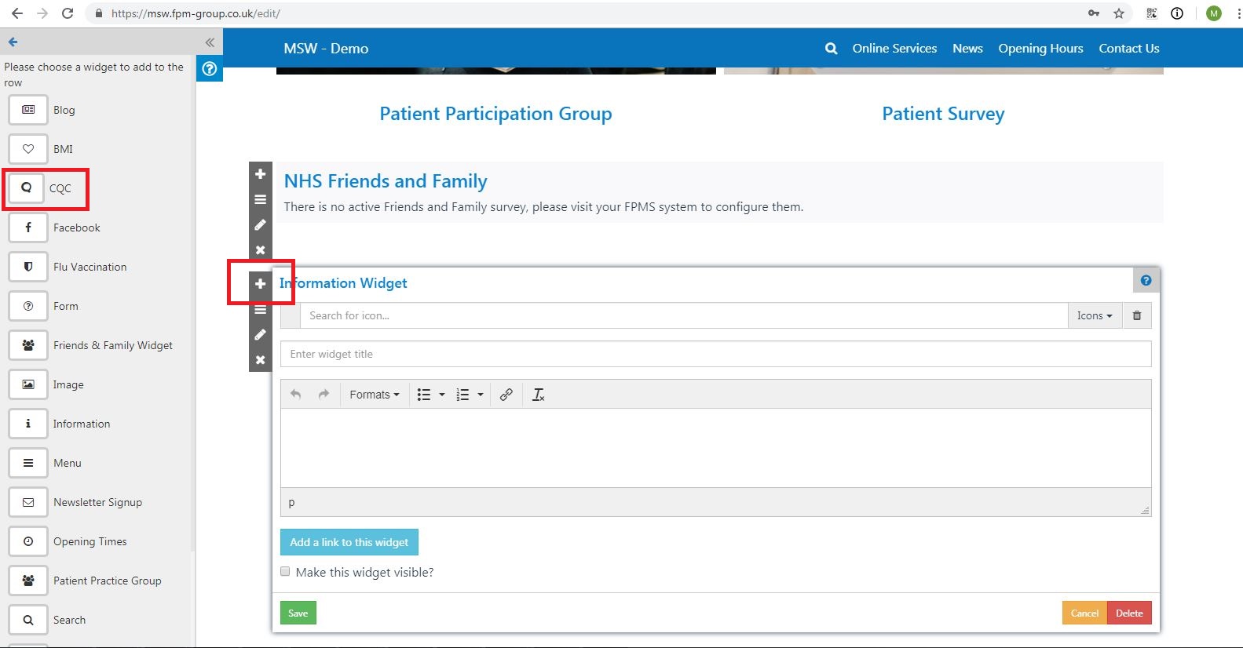Select the Facebook widget icon
1243x648 pixels.
click(x=28, y=228)
